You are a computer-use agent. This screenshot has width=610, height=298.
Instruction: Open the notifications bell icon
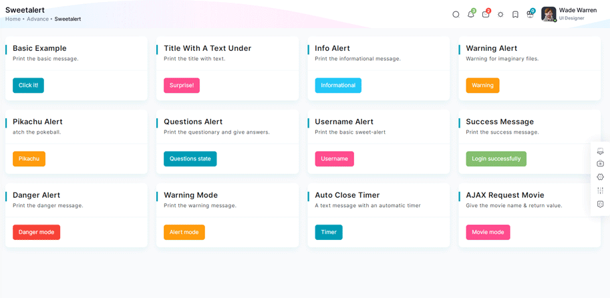pyautogui.click(x=471, y=15)
